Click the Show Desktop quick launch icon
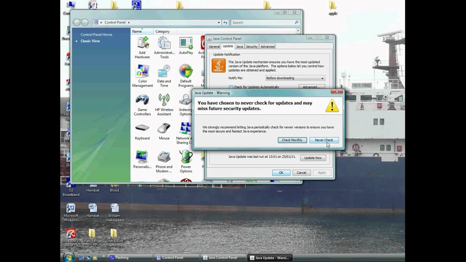 pyautogui.click(x=82, y=258)
